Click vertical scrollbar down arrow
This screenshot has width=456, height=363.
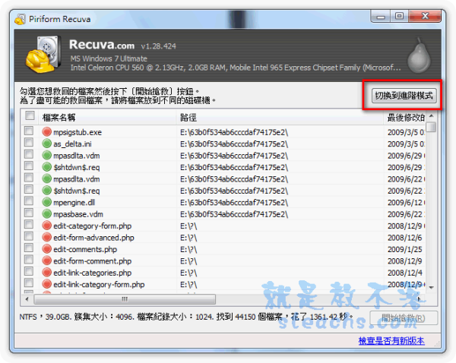432,287
